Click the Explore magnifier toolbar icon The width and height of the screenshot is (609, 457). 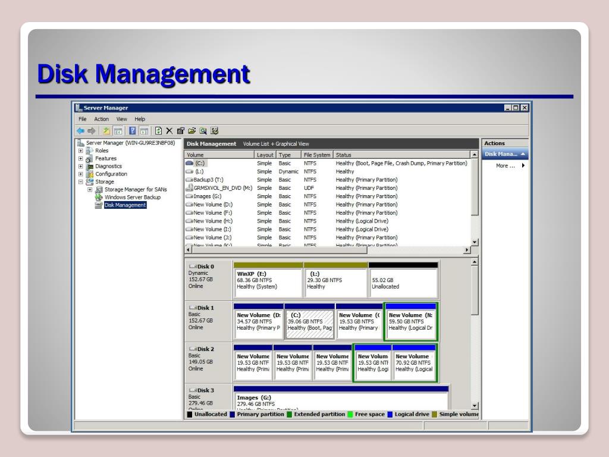coord(203,131)
